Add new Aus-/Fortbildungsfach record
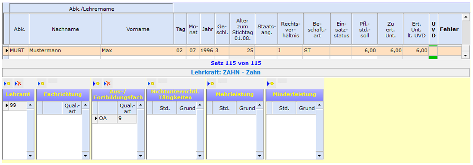The image size is (473, 165). coord(97,84)
